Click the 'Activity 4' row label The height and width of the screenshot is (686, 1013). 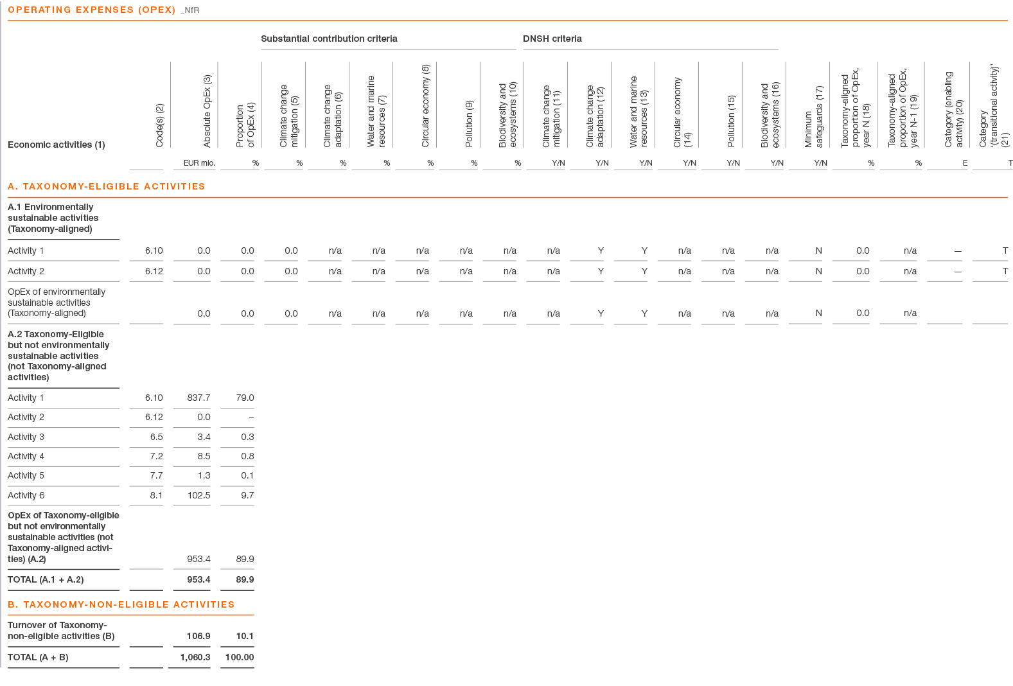(26, 456)
